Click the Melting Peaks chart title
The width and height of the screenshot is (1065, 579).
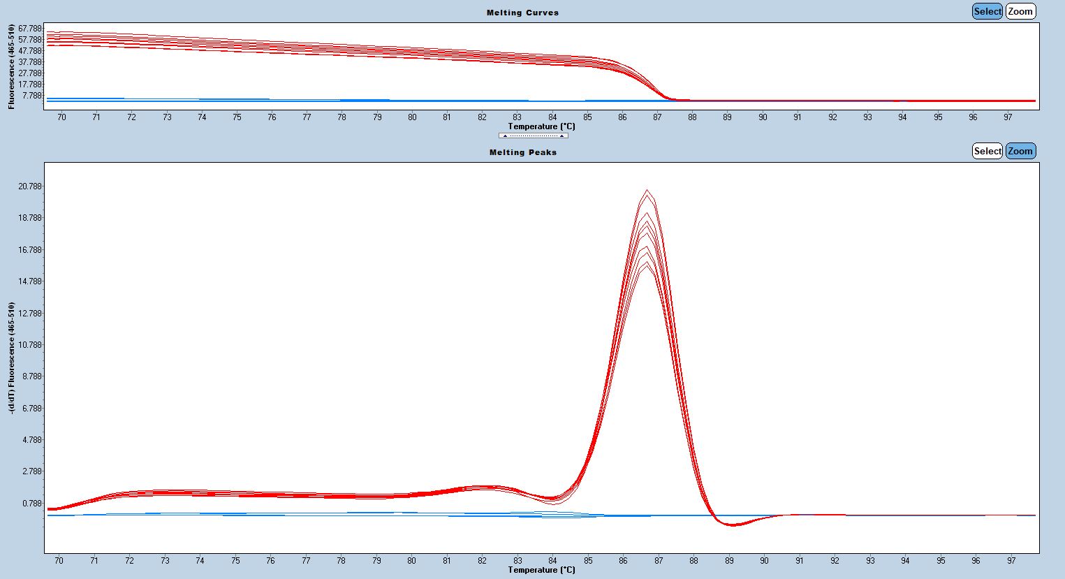[522, 152]
